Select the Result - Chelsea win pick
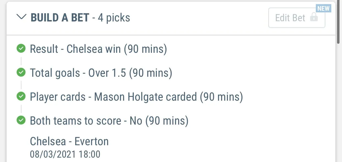Screen dimensions: 342x162 98,49
